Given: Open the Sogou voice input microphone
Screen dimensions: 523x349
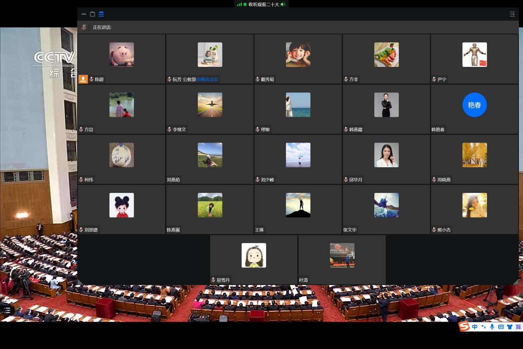Looking at the screenshot, I should 492,327.
